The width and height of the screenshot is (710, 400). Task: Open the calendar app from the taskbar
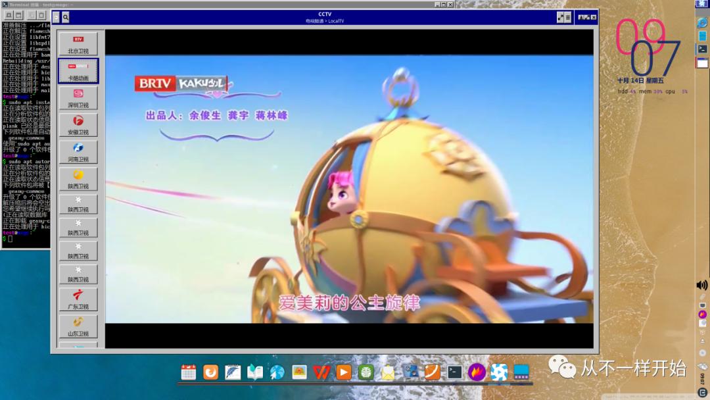189,372
